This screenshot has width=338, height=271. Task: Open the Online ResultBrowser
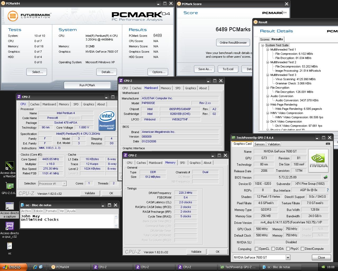pos(233,43)
